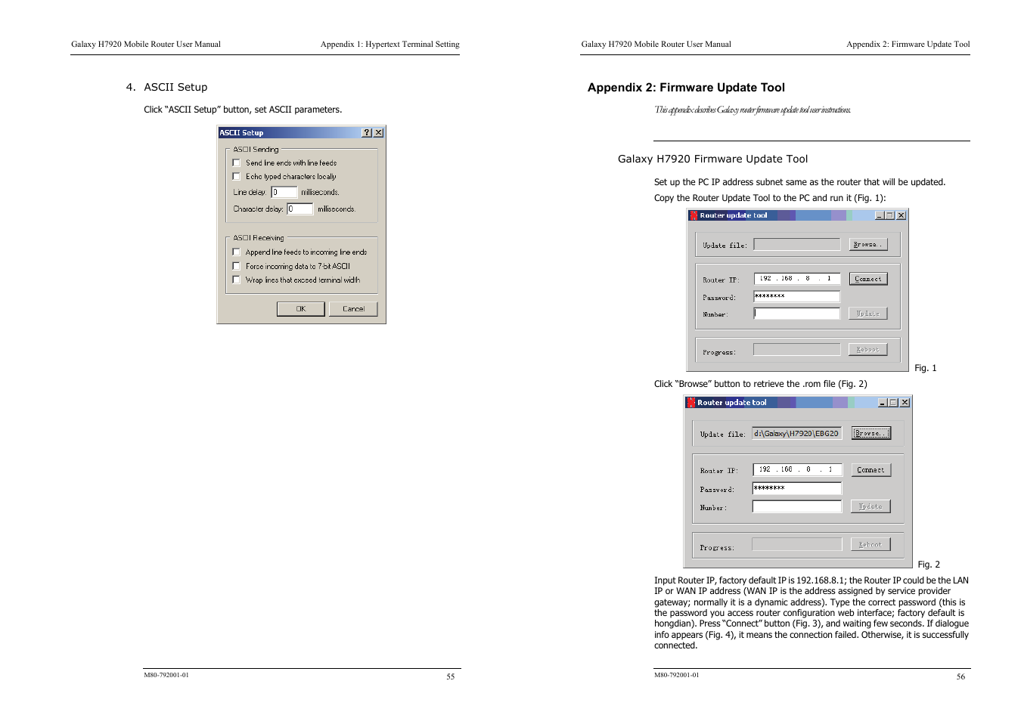Click the 'Fig. 1' caption
Image resolution: width=1021 pixels, height=721 pixels.
coord(926,368)
